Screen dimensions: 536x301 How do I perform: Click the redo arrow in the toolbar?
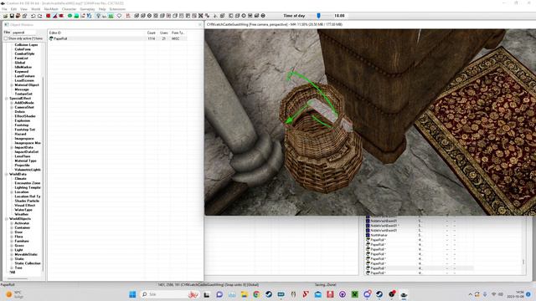click(40, 16)
